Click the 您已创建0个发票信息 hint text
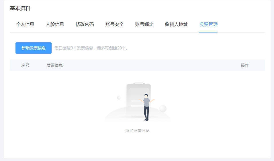This screenshot has width=274, height=161. [x=91, y=48]
